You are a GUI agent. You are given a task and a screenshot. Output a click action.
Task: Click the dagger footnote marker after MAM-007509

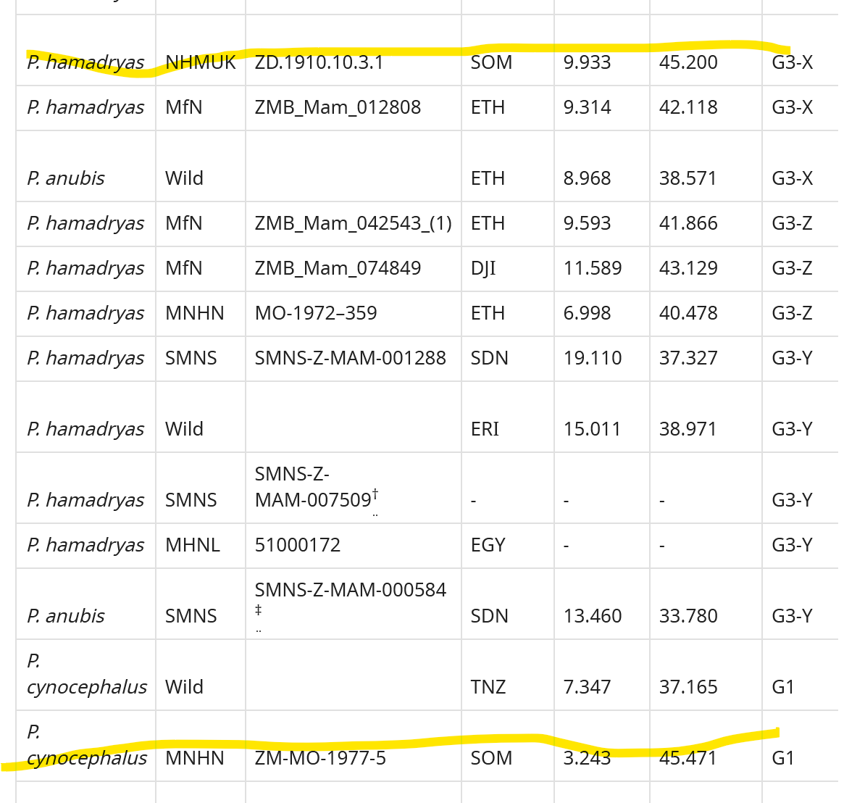click(x=375, y=495)
